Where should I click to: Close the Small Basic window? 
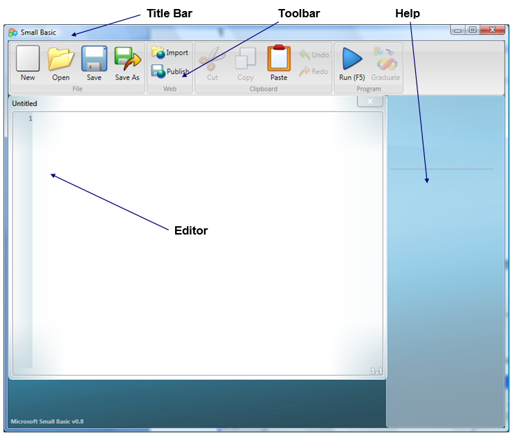[492, 30]
